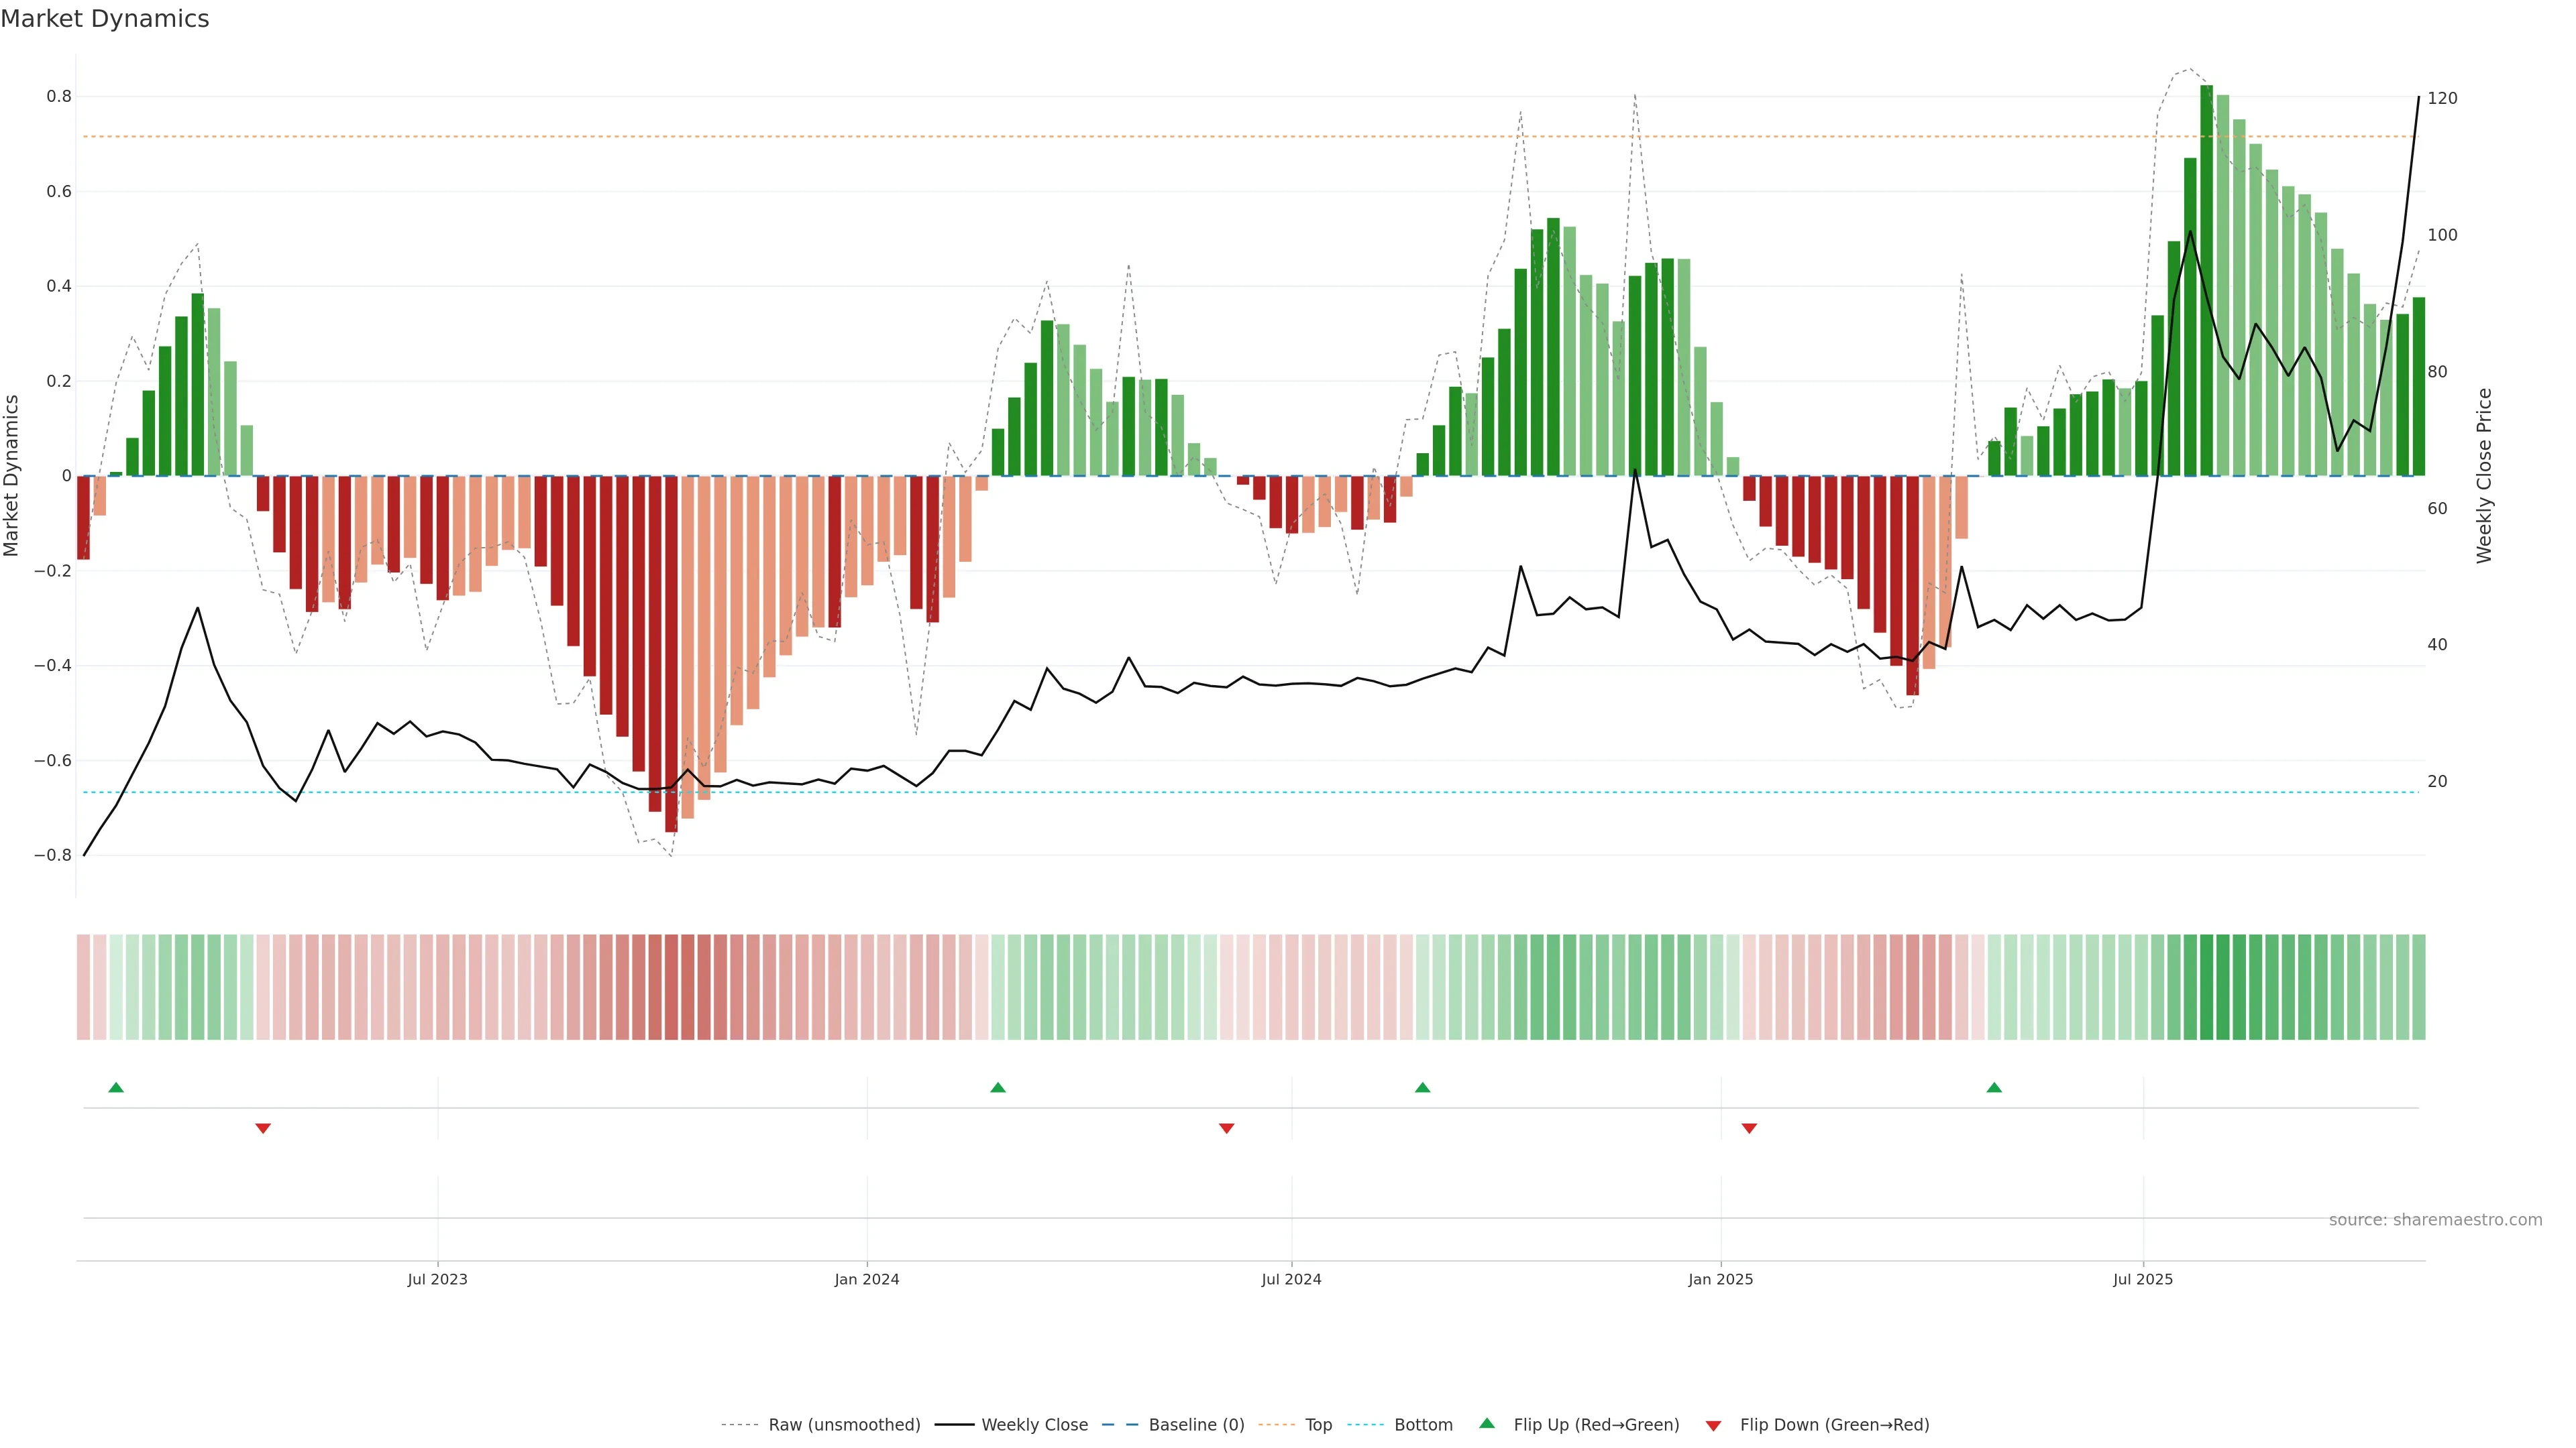The height and width of the screenshot is (1448, 2576).
Task: Click the Weekly Close Price axis title
Action: (x=2484, y=476)
